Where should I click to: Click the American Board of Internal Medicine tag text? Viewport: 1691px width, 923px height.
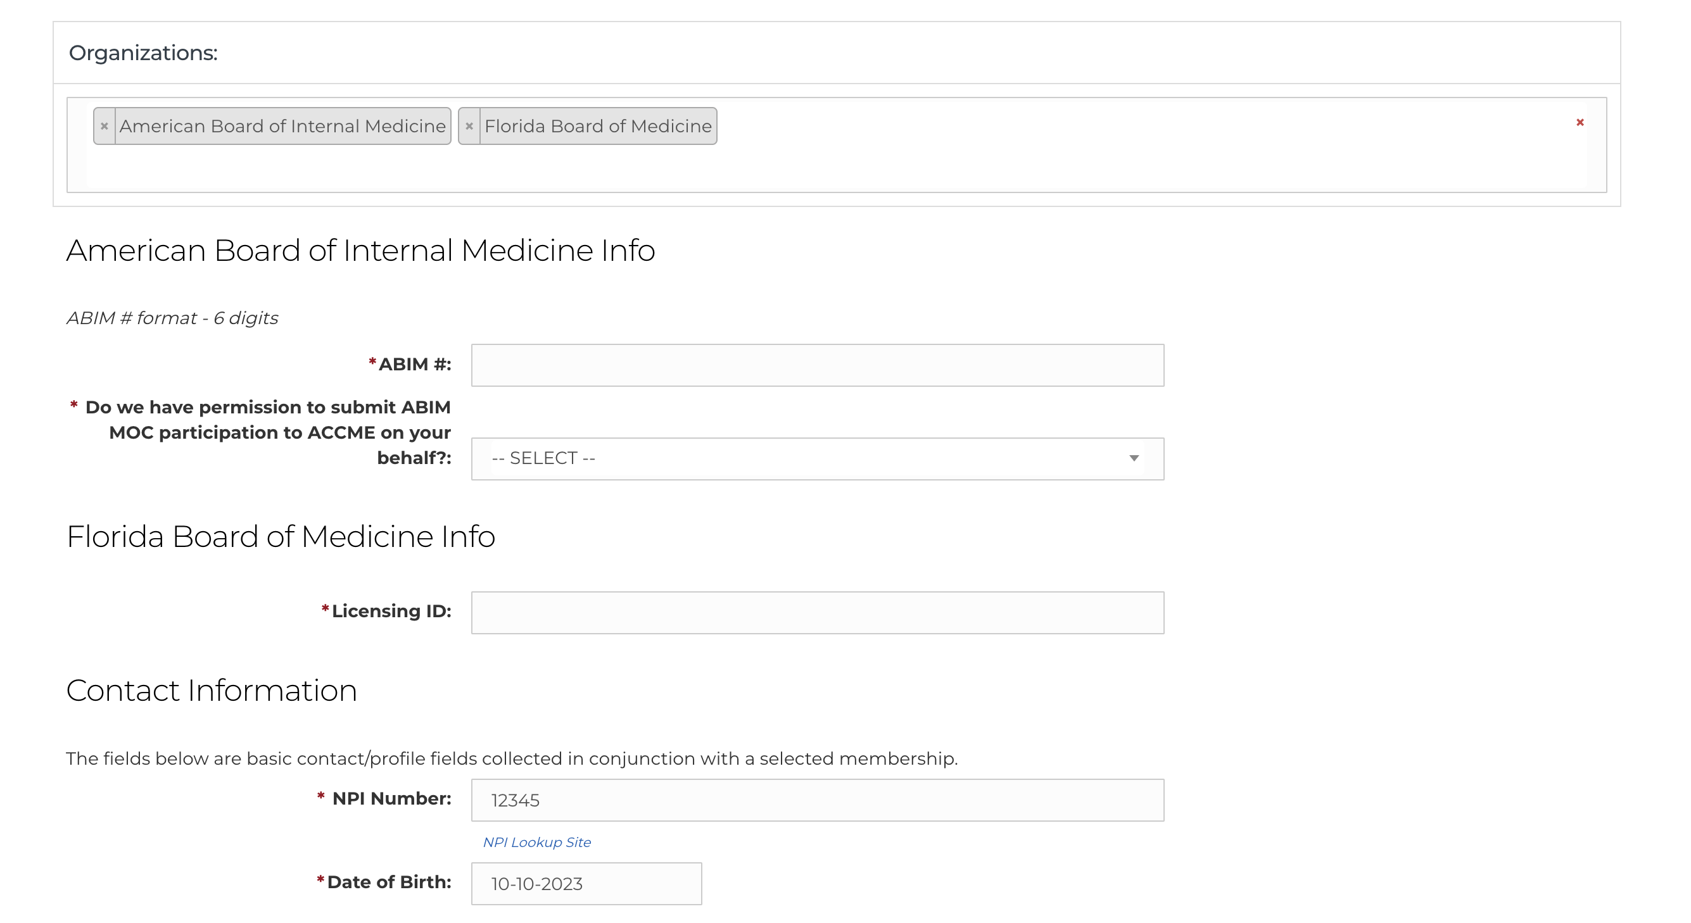282,127
